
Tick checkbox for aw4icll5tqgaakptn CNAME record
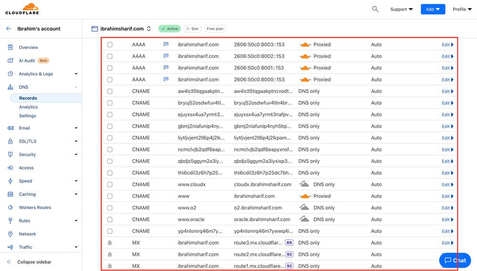coord(110,91)
